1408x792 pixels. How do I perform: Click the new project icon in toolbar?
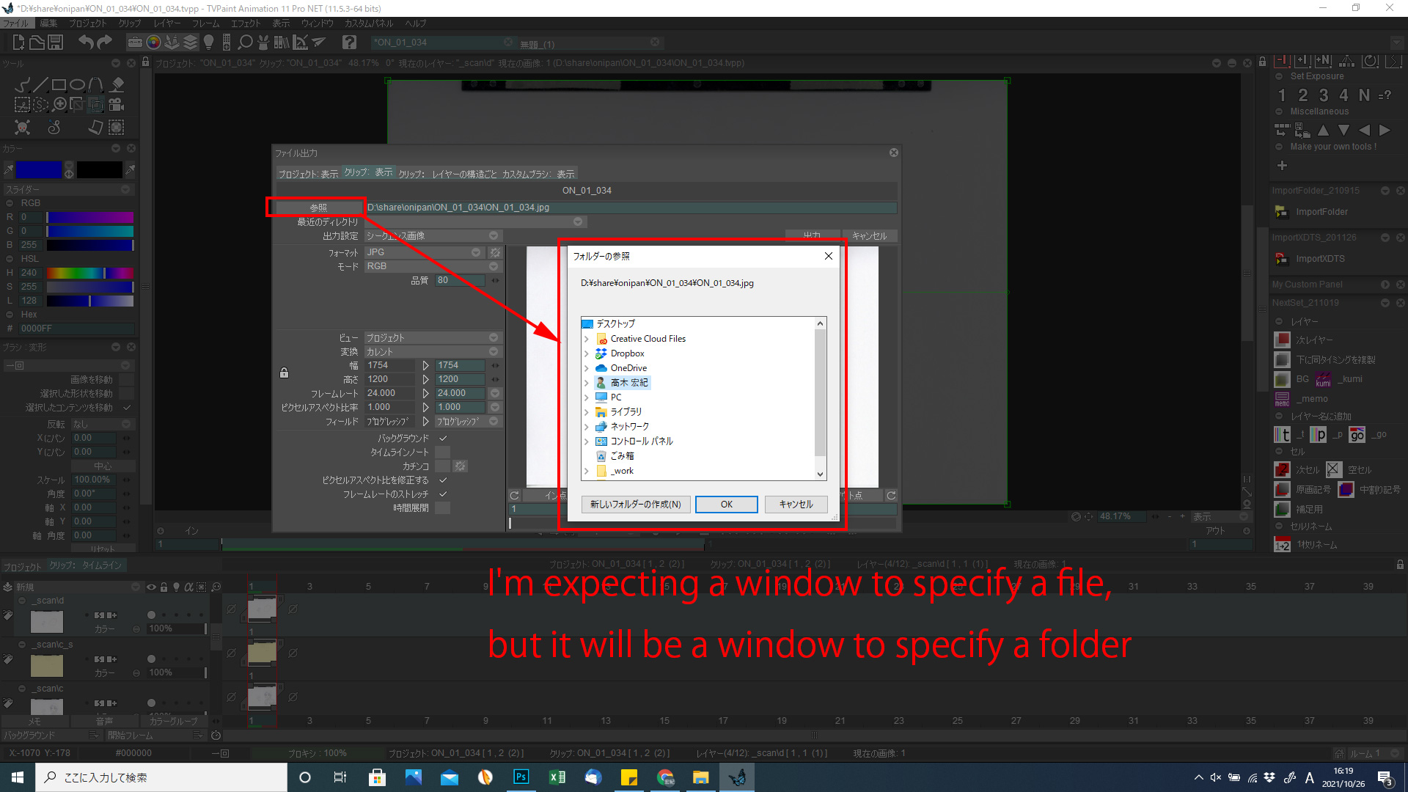[x=18, y=43]
